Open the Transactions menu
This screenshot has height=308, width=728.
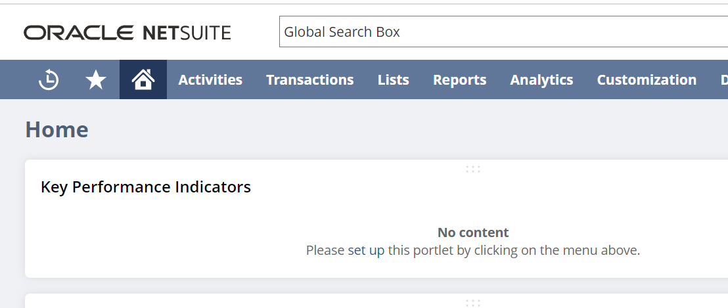coord(309,79)
